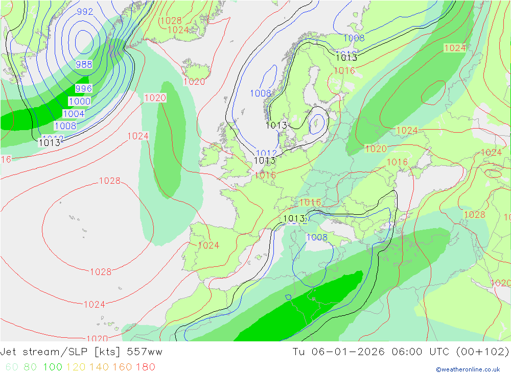Pick the 100 knots legend value
Screen dimensions: 511x374
click(53, 367)
